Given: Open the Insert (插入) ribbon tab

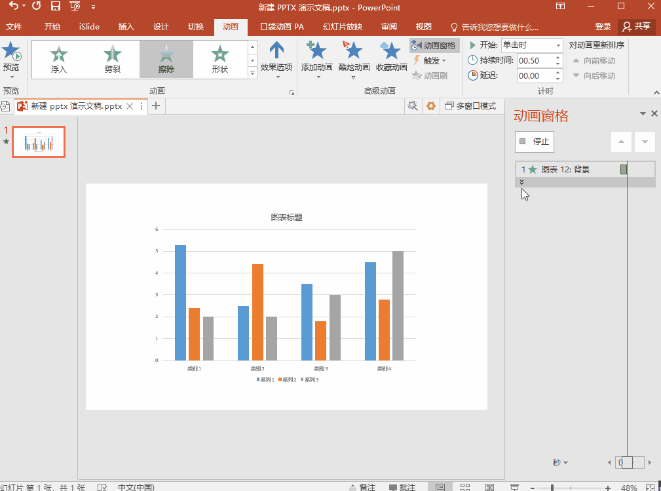Looking at the screenshot, I should (x=126, y=27).
